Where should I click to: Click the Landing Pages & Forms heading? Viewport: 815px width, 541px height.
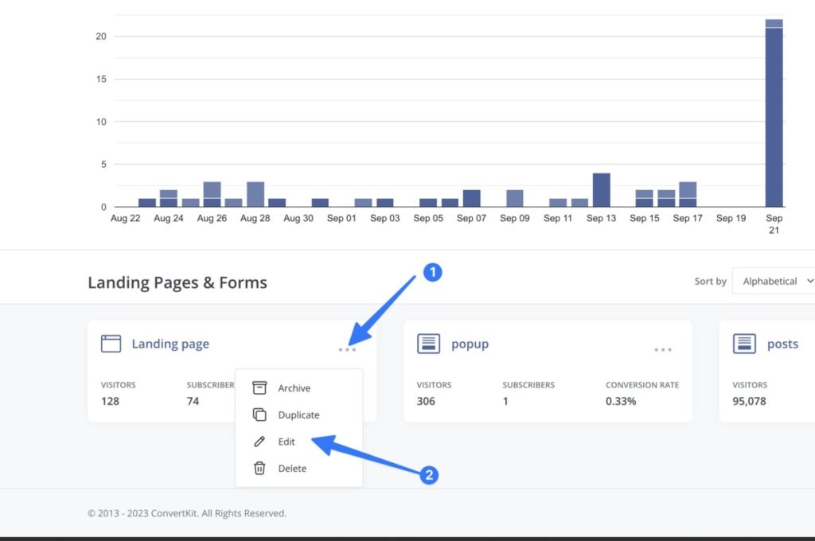(177, 282)
